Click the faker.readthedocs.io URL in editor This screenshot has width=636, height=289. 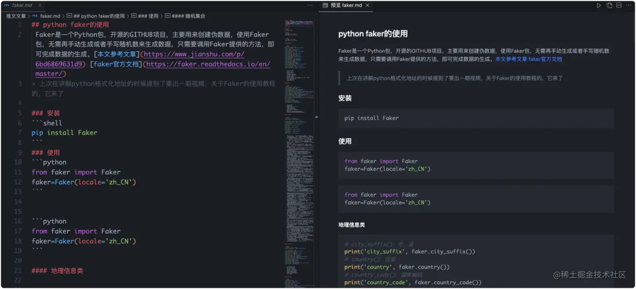coord(208,64)
